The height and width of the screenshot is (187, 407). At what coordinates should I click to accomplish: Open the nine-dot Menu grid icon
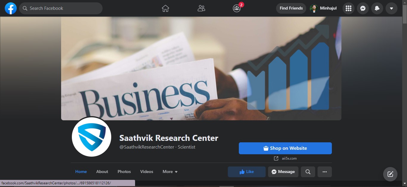(x=349, y=8)
